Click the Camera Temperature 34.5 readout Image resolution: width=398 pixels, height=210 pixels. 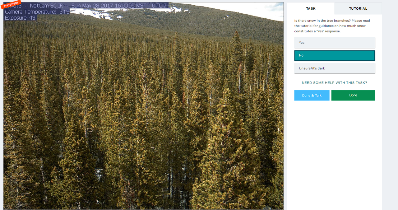[x=37, y=12]
